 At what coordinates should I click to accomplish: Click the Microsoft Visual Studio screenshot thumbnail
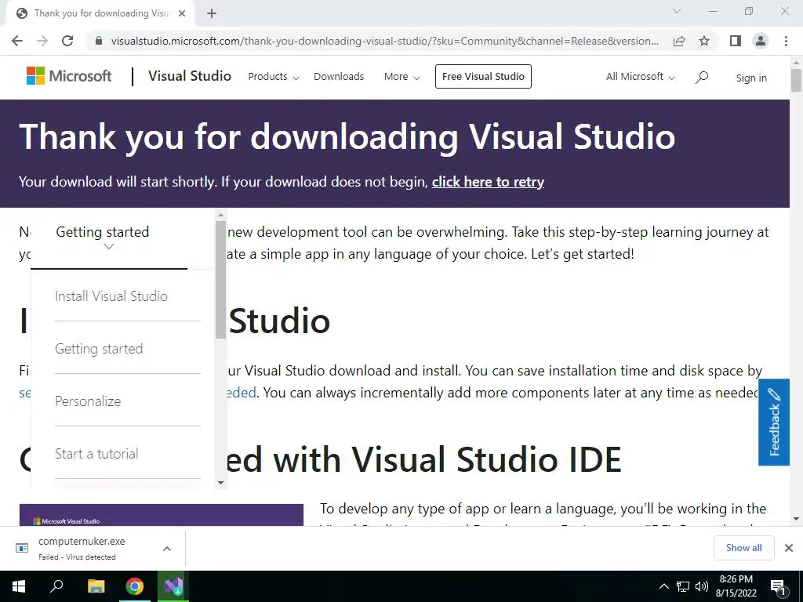pos(162,514)
